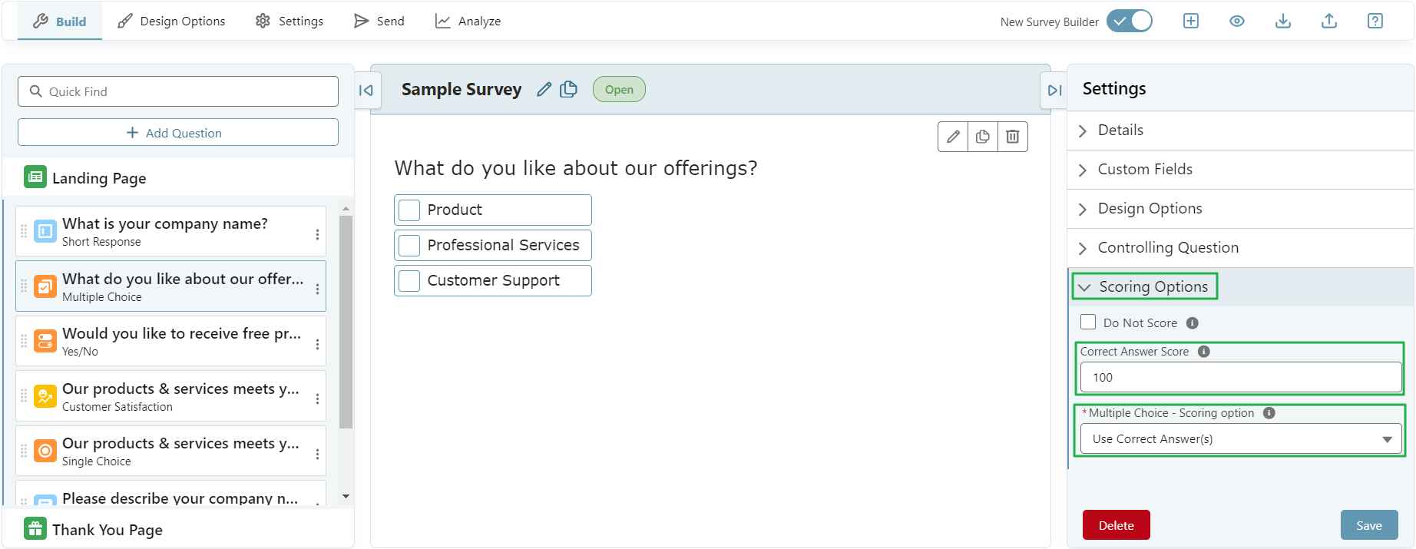Screen dimensions: 1416x549
Task: Delete question using trash icon
Action: pos(1013,137)
